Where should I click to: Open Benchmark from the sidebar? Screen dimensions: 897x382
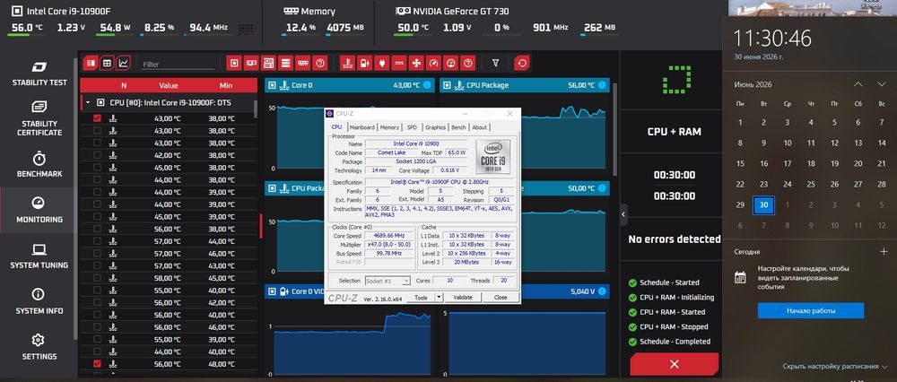click(39, 165)
